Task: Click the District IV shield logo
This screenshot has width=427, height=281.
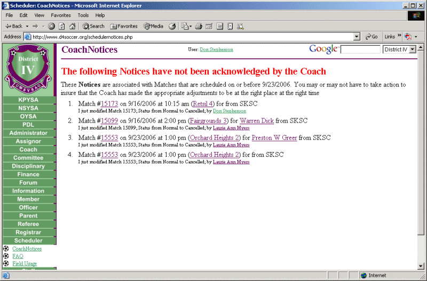Action: coord(28,69)
